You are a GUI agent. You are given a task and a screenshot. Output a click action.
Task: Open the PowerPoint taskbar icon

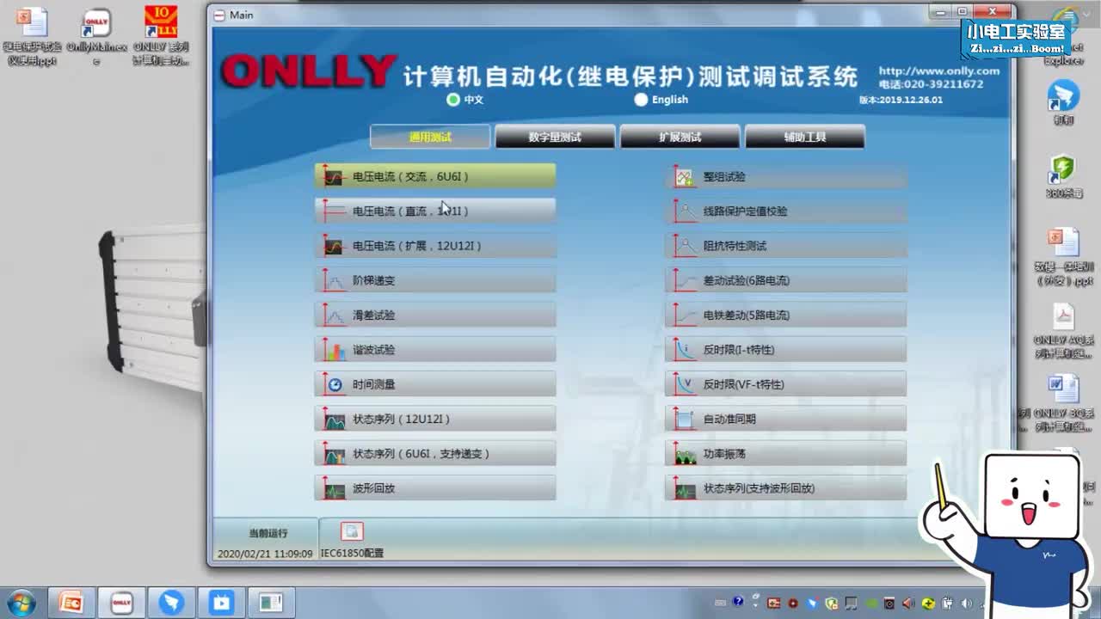[71, 603]
